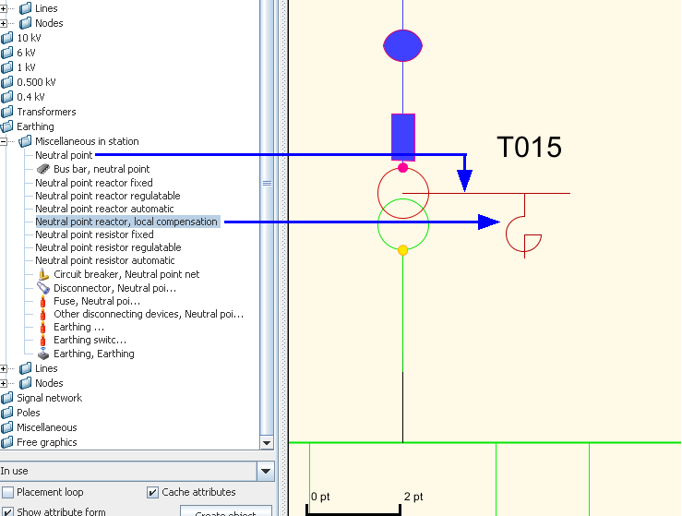
Task: Open the Signal network folder icon
Action: point(7,398)
